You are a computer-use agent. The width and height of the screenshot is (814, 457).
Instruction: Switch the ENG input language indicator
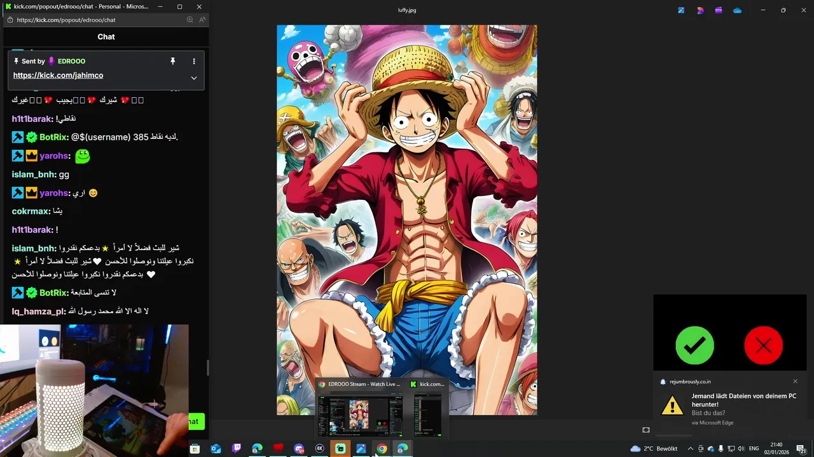pos(754,449)
